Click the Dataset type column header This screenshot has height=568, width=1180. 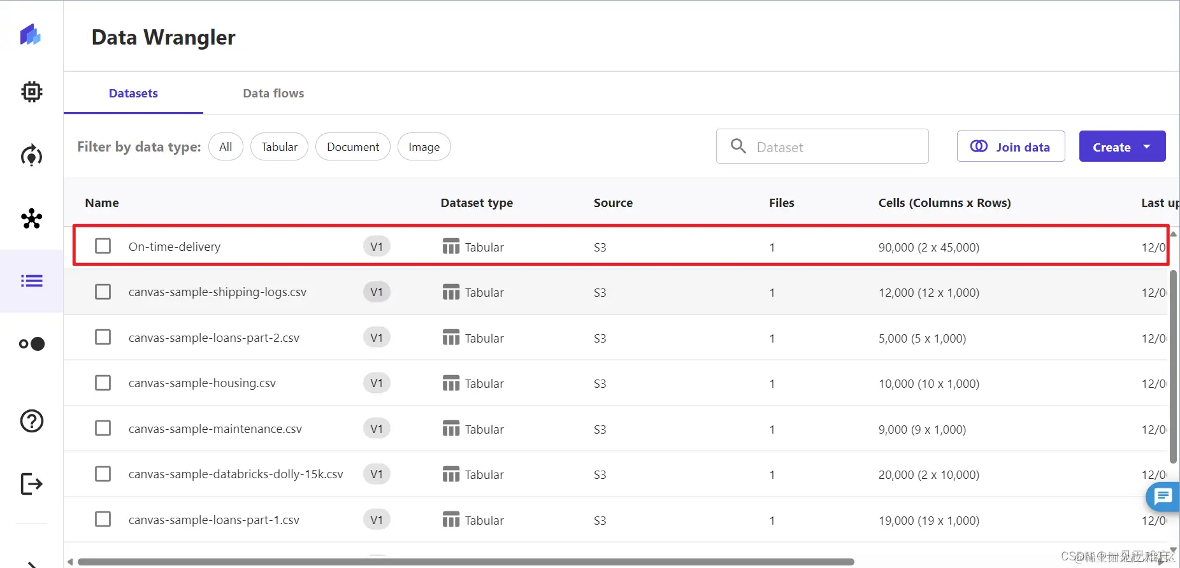477,202
